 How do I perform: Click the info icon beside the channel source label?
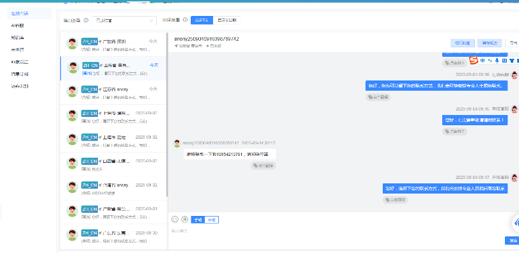click(86, 20)
